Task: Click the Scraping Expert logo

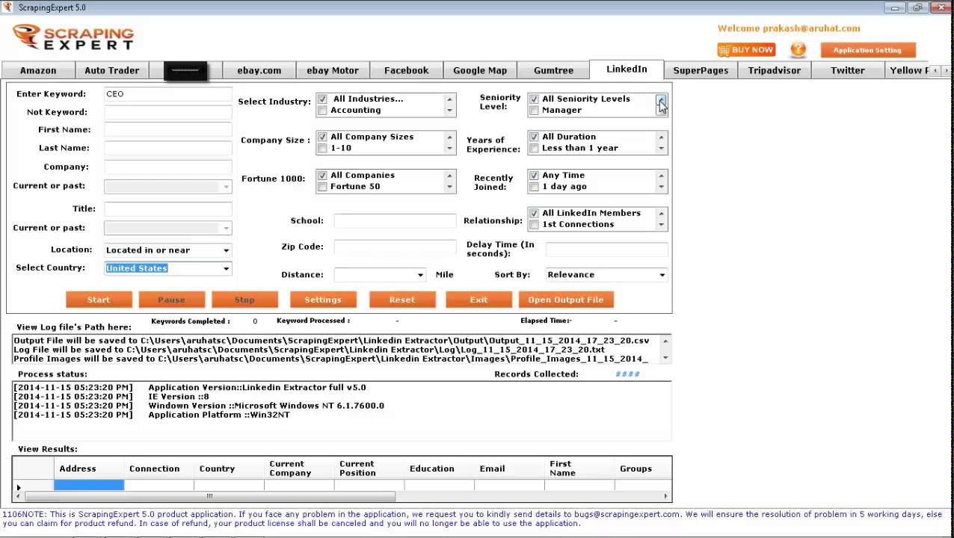Action: pyautogui.click(x=73, y=37)
